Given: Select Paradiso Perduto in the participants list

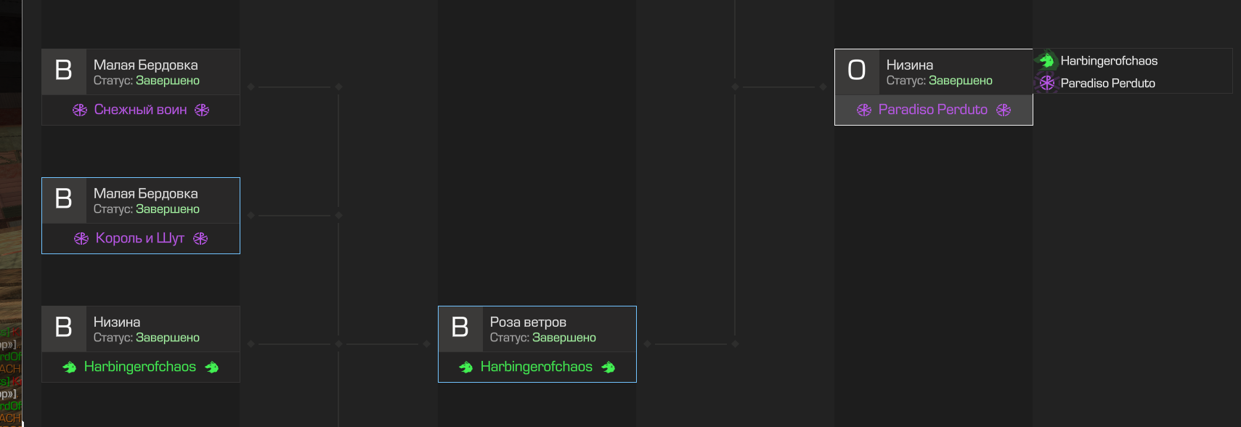Looking at the screenshot, I should tap(1107, 83).
